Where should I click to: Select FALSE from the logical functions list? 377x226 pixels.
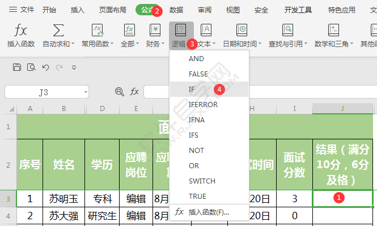(x=209, y=74)
